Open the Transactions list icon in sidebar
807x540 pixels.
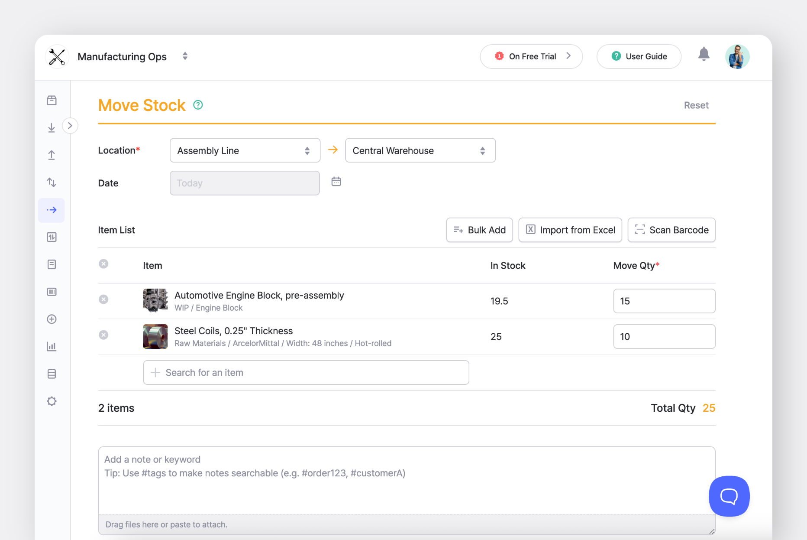(x=52, y=264)
